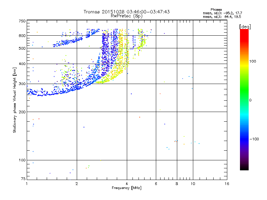
Task: Click the 'Frequency [MHz]' axis title
Action: point(126,188)
